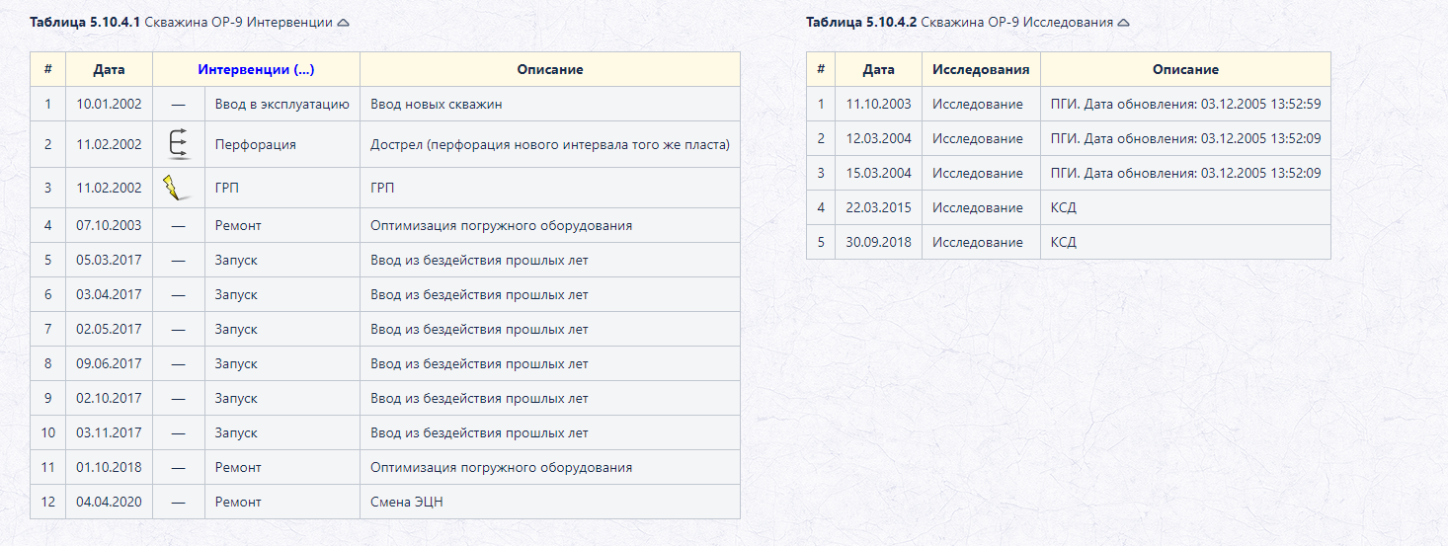Select the date 22.03.2015 in the research table
The height and width of the screenshot is (546, 1448).
(x=878, y=207)
